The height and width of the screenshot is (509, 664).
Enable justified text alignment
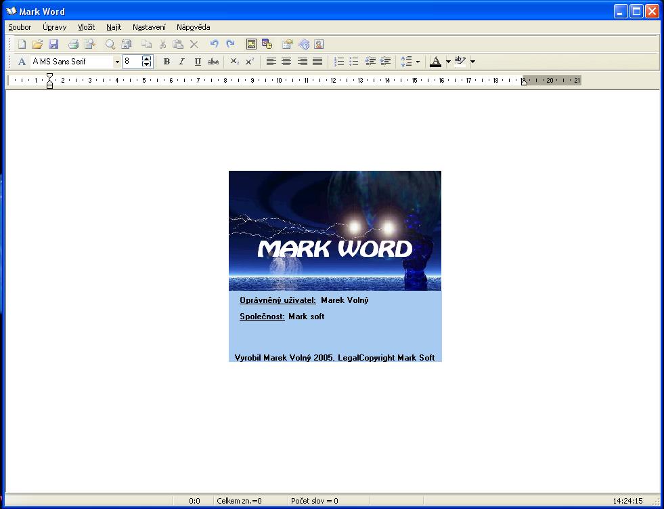pyautogui.click(x=317, y=62)
